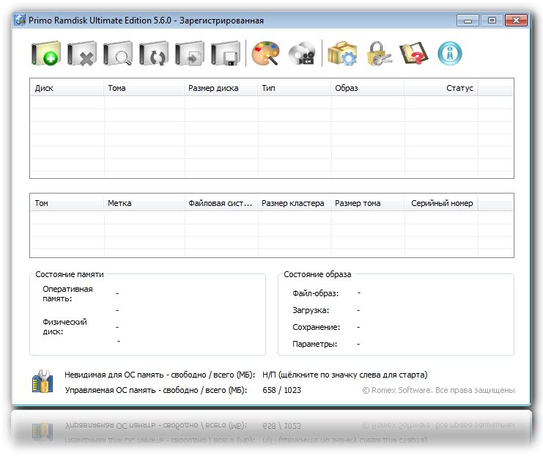Click the film camera discs icon
Screen dimensions: 543x456
click(x=301, y=54)
